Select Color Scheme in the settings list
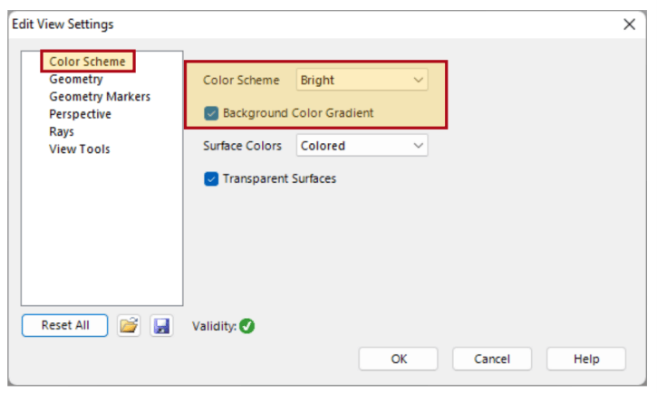The image size is (657, 393). coord(87,62)
